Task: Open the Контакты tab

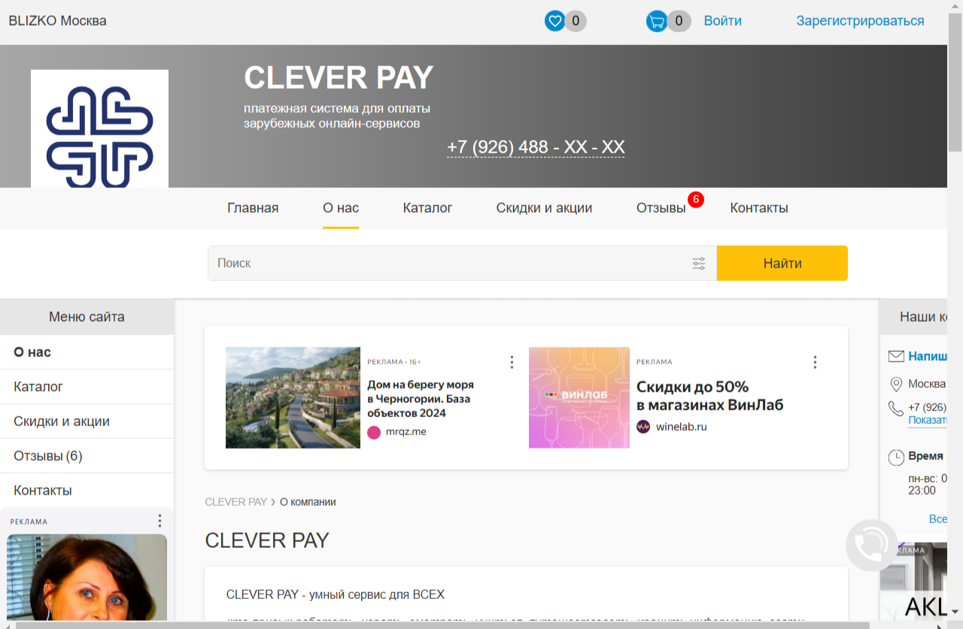Action: coord(759,208)
